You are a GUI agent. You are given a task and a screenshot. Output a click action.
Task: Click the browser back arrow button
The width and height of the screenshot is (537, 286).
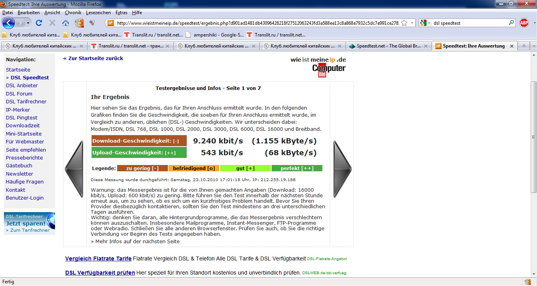click(8, 23)
